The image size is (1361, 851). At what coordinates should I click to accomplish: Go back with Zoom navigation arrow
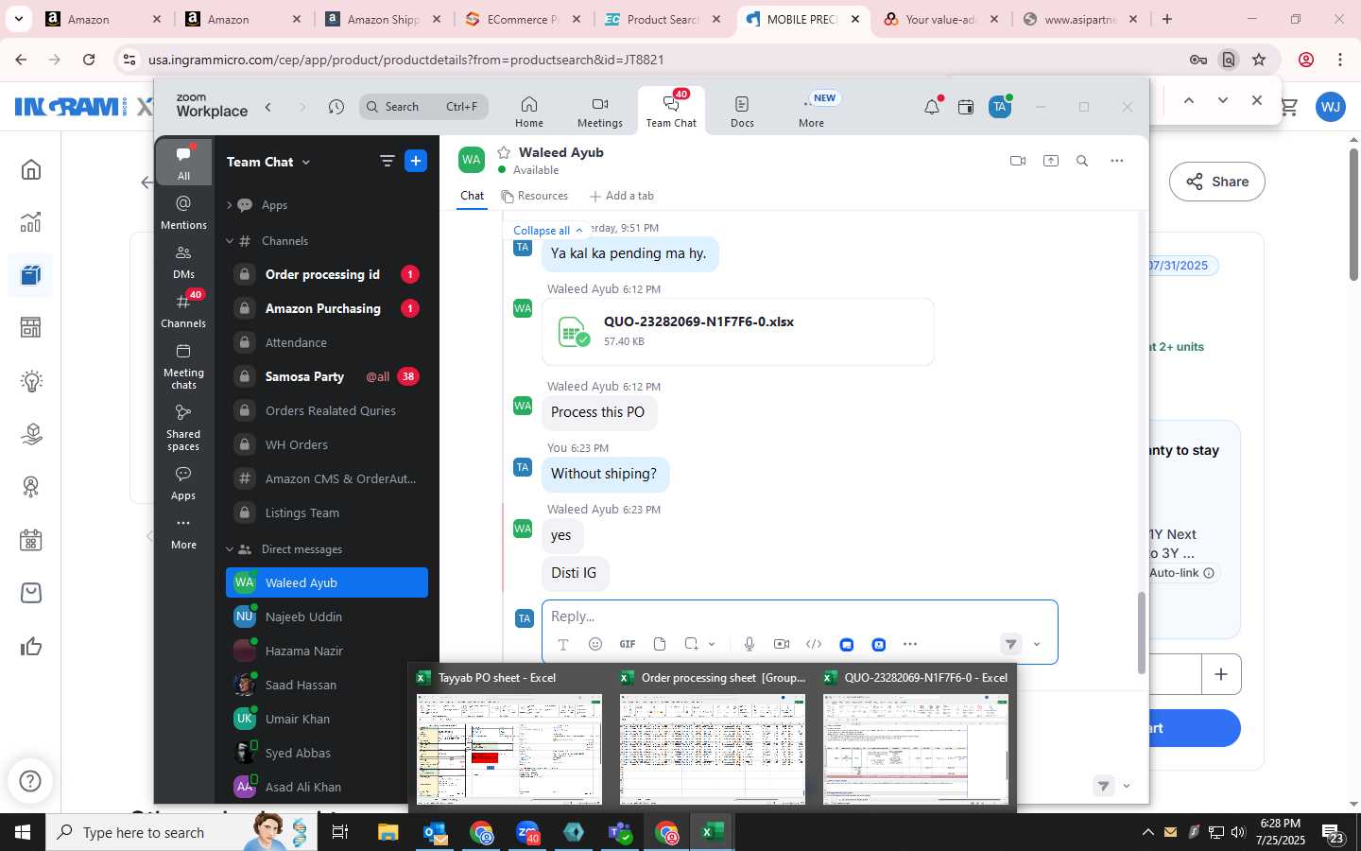point(268,107)
